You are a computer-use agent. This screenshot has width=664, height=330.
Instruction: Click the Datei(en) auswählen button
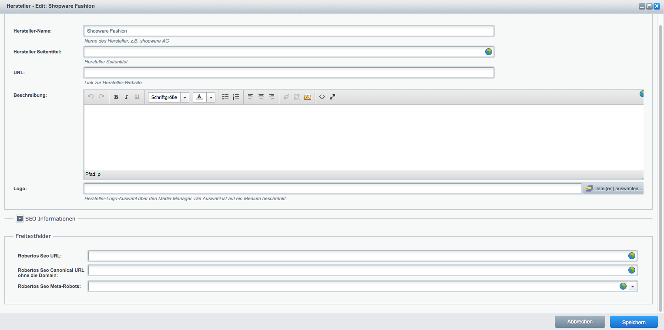(614, 188)
